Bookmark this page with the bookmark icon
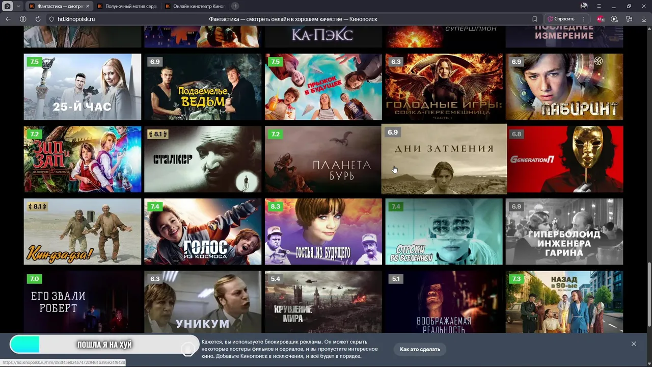The image size is (652, 367). [535, 19]
